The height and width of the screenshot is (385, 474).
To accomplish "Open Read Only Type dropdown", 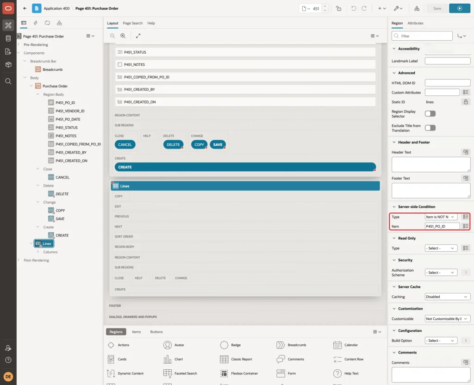I will pos(441,248).
